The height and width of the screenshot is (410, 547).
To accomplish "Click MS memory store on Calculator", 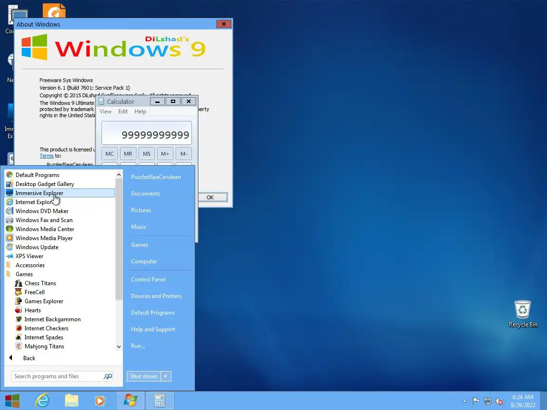I will tap(147, 154).
